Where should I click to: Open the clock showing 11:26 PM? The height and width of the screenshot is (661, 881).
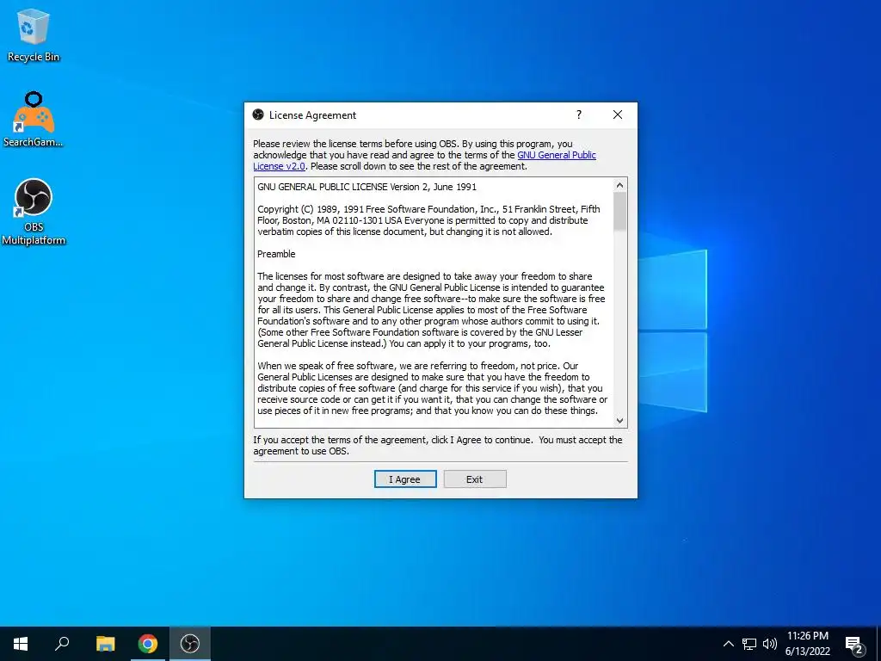[x=807, y=644]
